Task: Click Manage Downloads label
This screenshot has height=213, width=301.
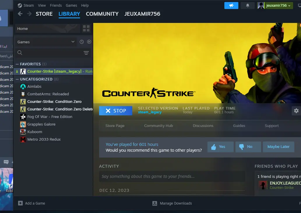Action: [x=176, y=203]
